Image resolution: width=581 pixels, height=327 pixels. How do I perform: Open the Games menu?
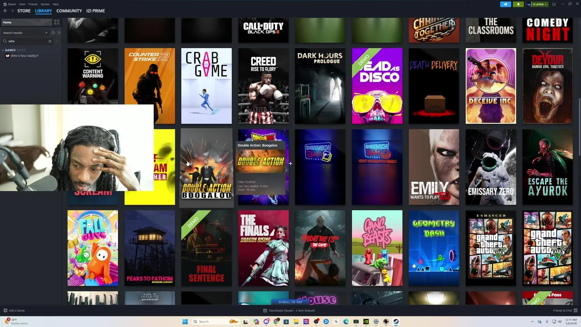coord(45,4)
